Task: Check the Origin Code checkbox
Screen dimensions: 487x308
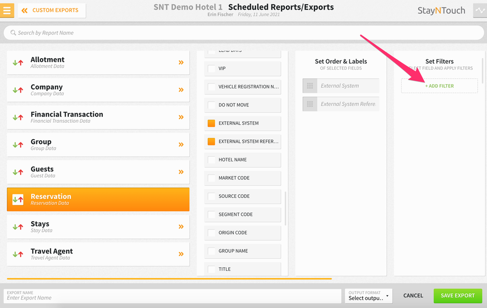Action: [211, 233]
